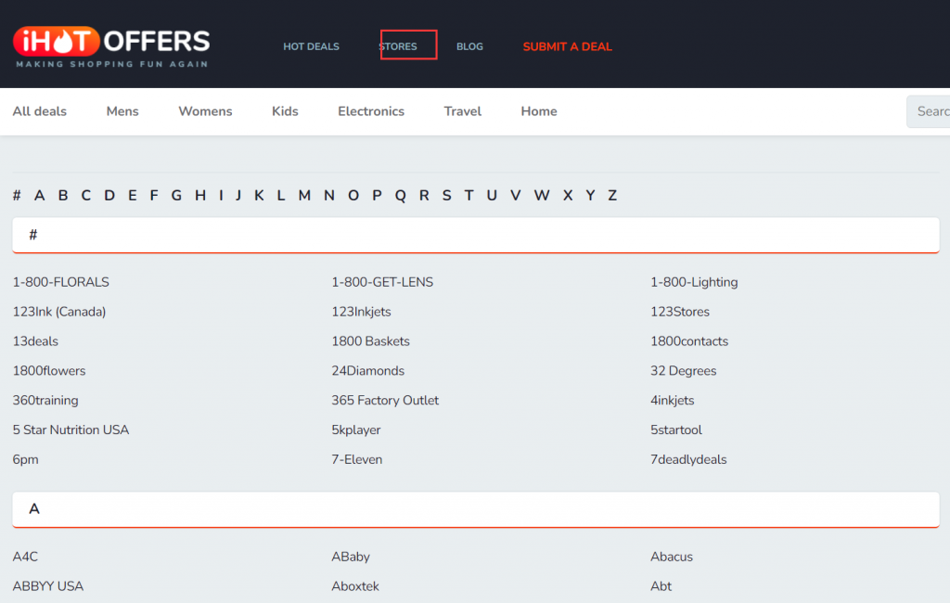The height and width of the screenshot is (603, 950).
Task: Jump to letter K in index
Action: click(x=259, y=195)
